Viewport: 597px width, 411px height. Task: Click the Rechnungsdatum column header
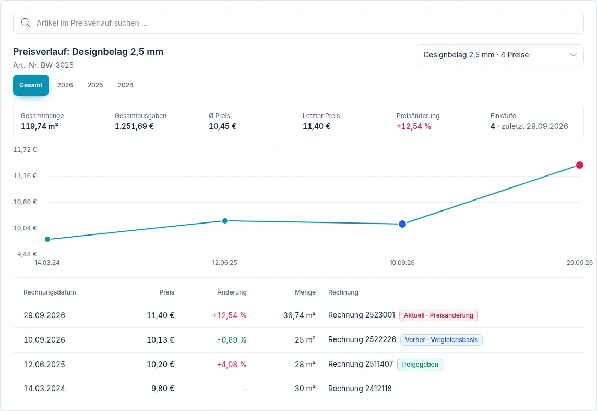coord(50,292)
